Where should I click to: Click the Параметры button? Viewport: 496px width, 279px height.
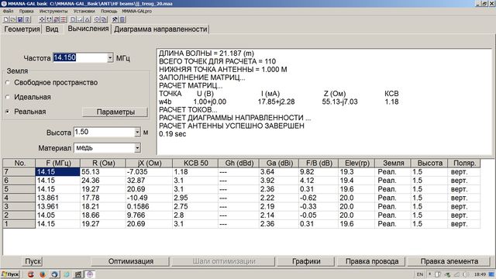click(x=115, y=112)
